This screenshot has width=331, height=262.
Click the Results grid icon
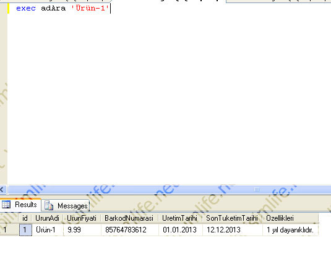(x=6, y=205)
